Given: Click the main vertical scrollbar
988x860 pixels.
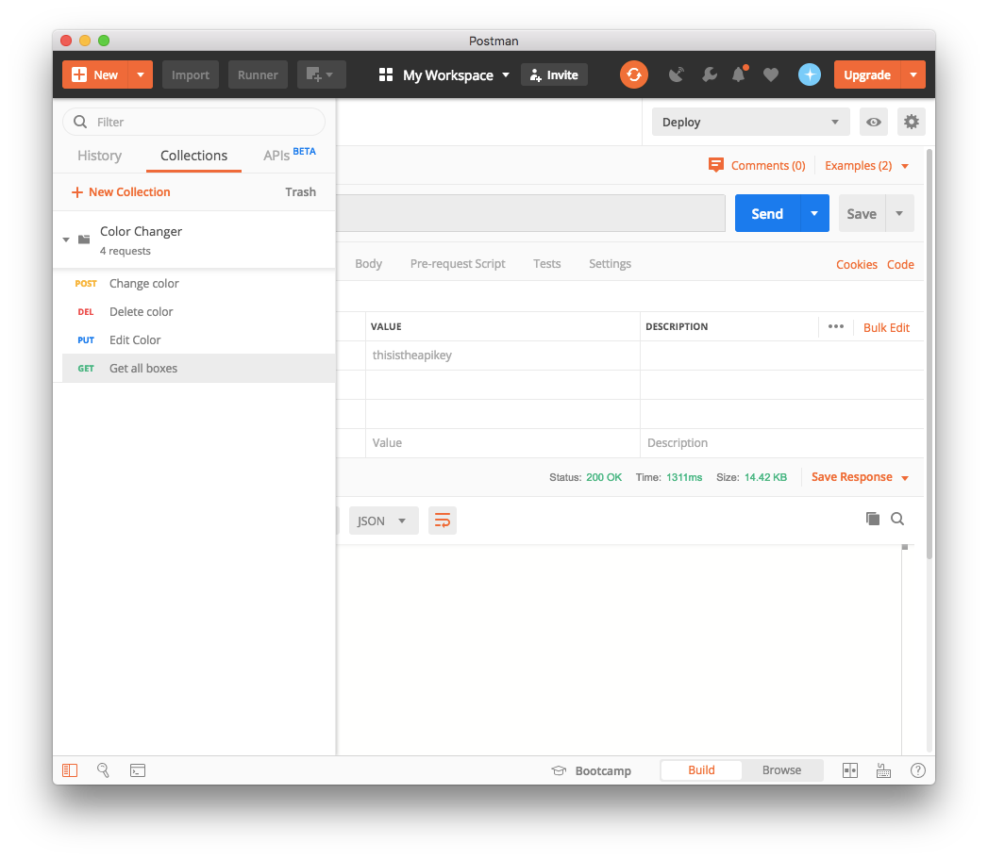Looking at the screenshot, I should (929, 353).
